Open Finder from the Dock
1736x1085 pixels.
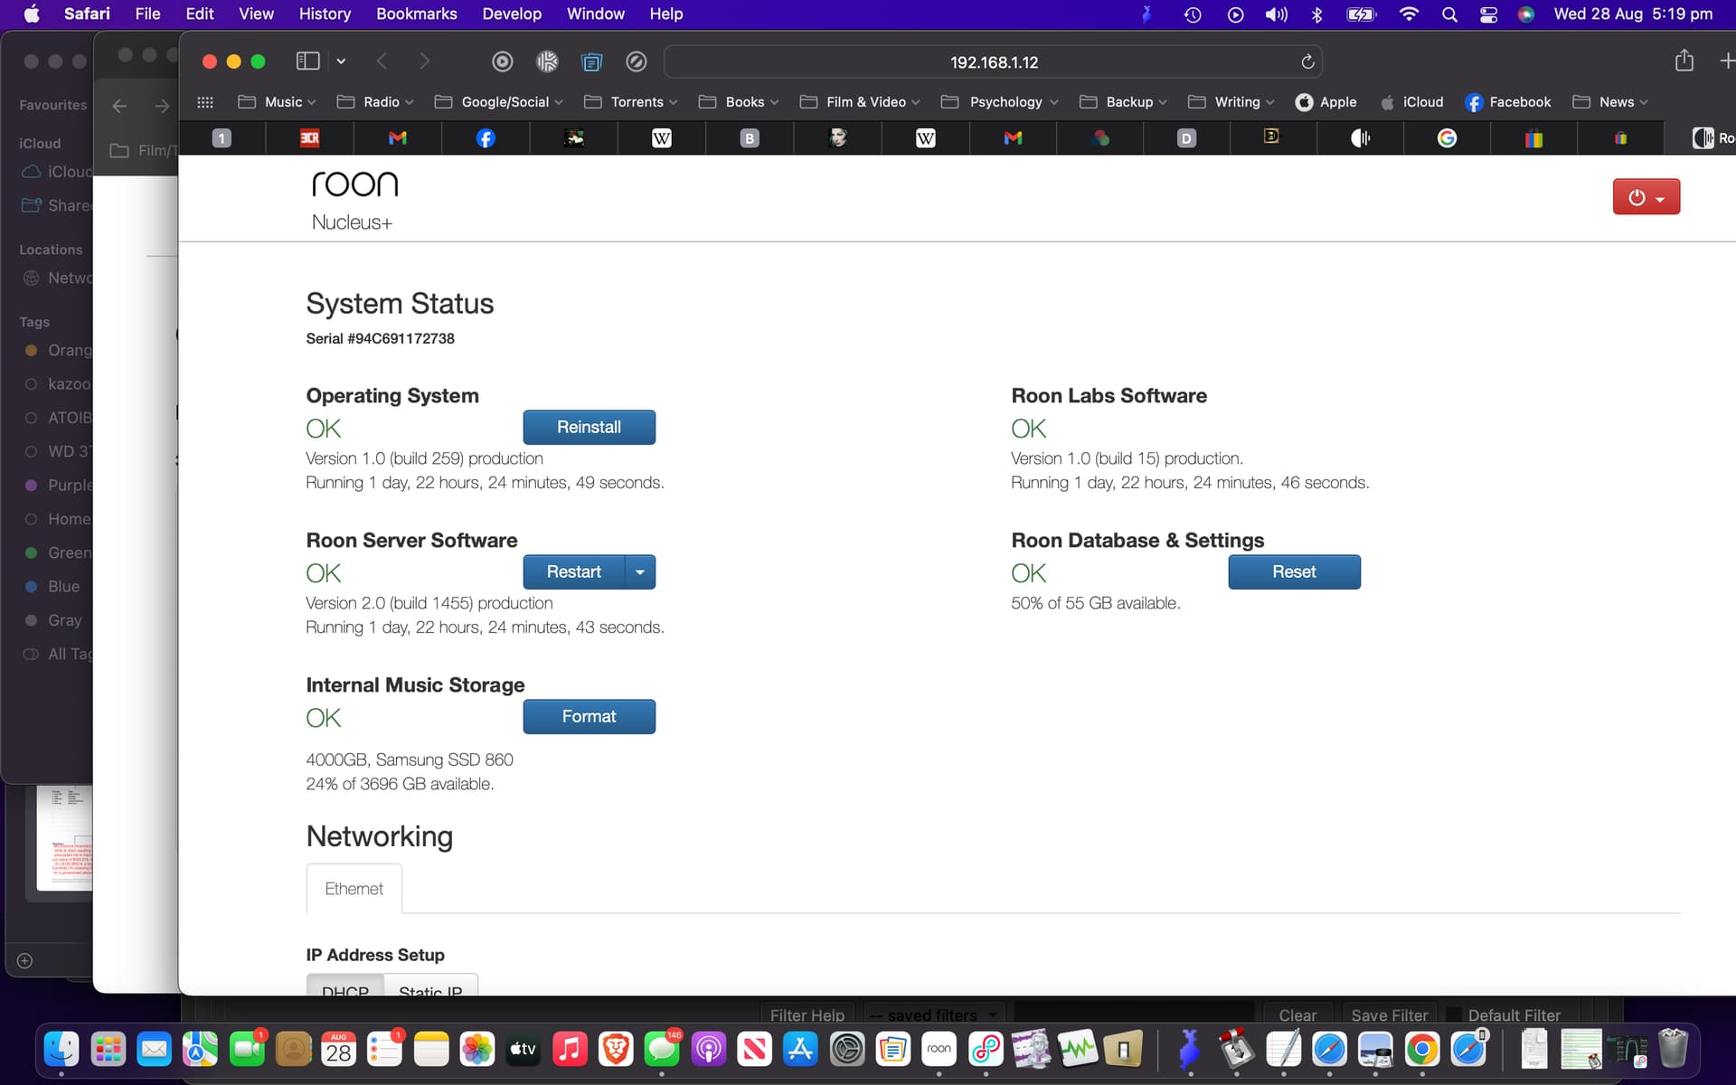pyautogui.click(x=61, y=1049)
